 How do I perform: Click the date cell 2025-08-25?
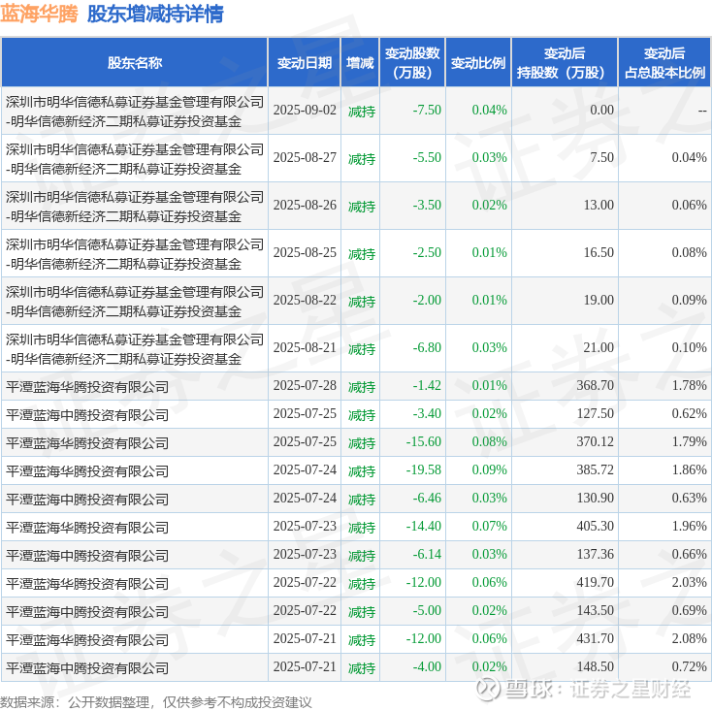(x=305, y=252)
